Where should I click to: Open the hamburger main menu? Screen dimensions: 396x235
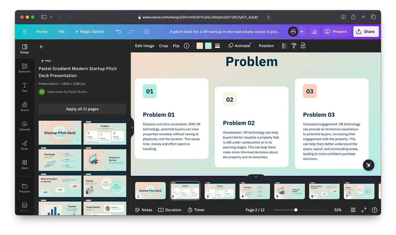click(25, 32)
